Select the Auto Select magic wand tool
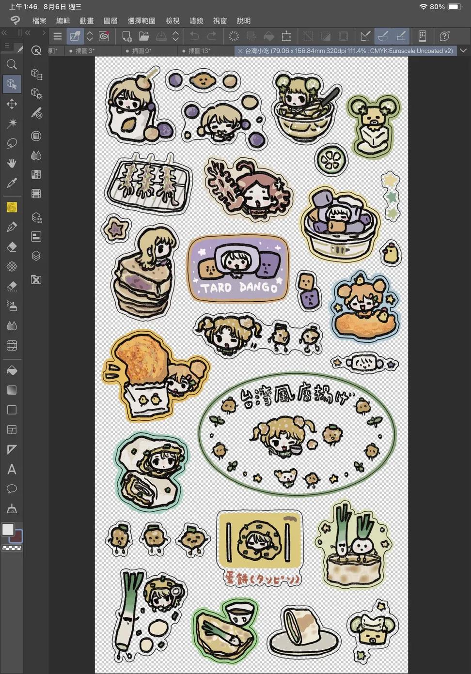Image resolution: width=471 pixels, height=674 pixels. (x=12, y=123)
